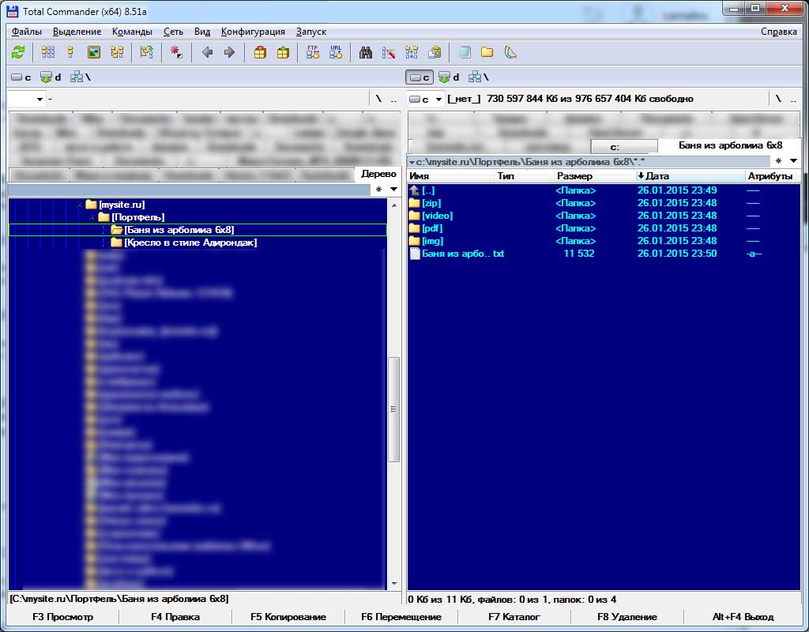Click the yellow folder icon in the toolbar
The width and height of the screenshot is (809, 632).
point(487,52)
